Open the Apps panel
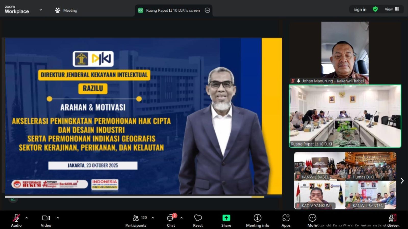This screenshot has height=229, width=408. (x=286, y=221)
